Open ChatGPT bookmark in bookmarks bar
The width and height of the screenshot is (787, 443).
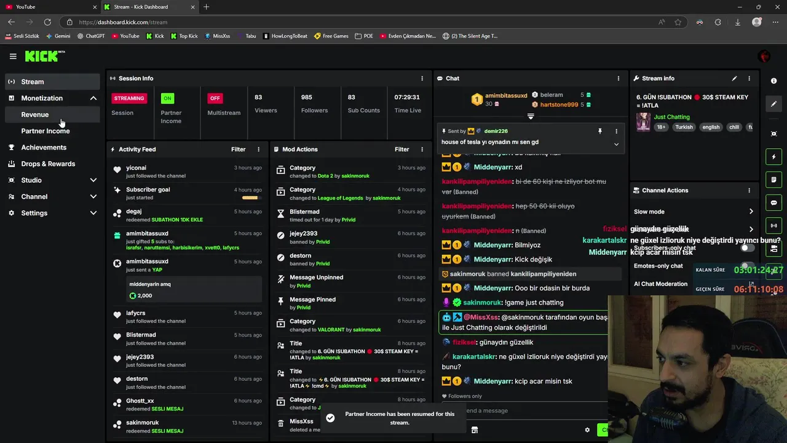pos(91,36)
